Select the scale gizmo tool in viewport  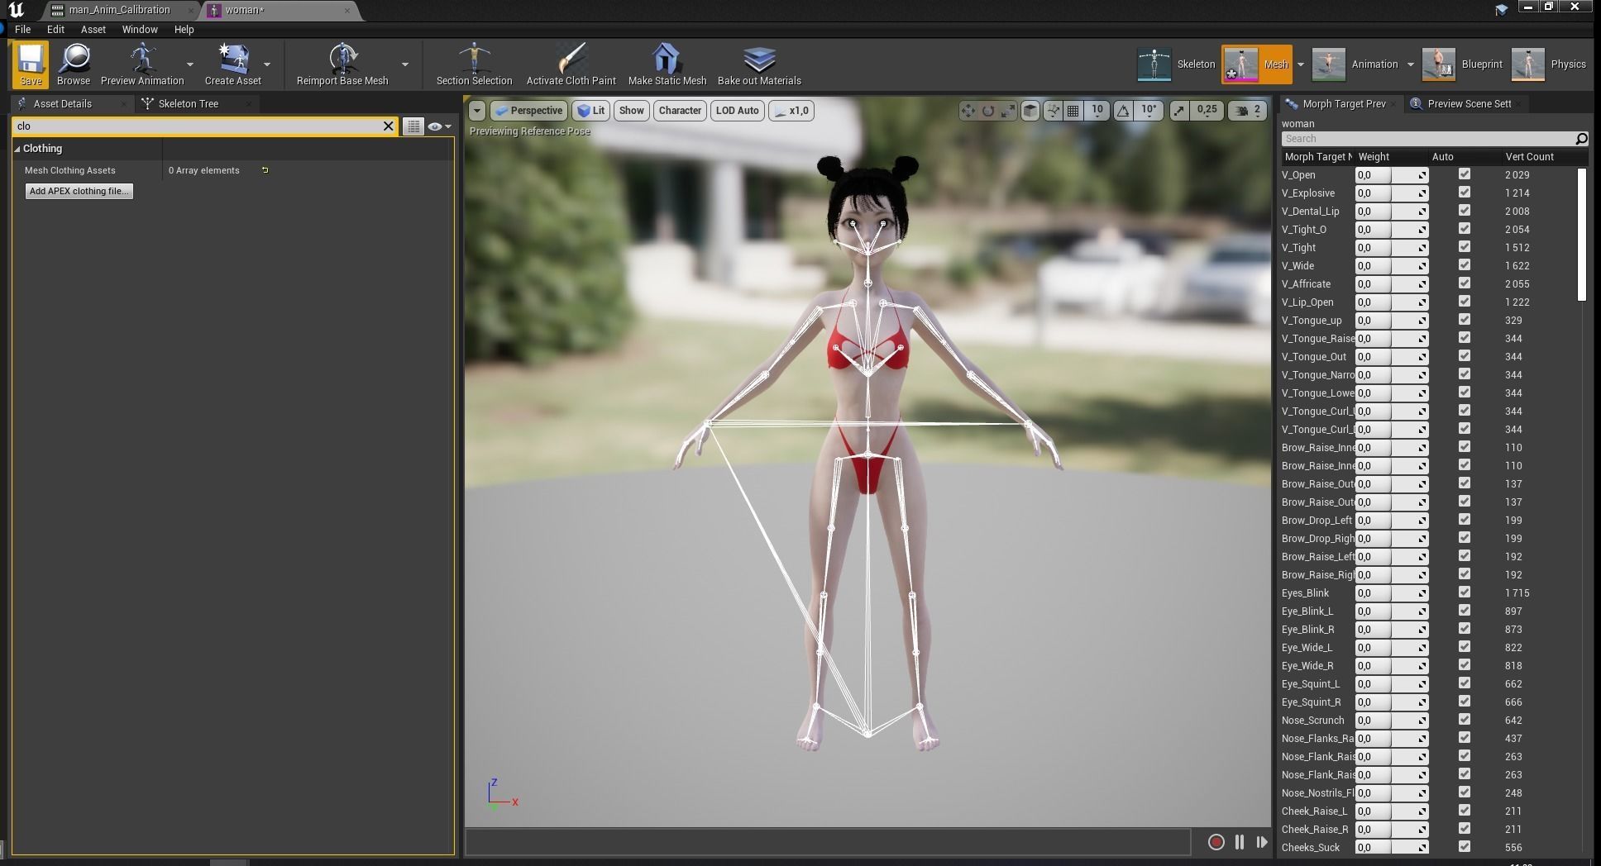point(1008,111)
